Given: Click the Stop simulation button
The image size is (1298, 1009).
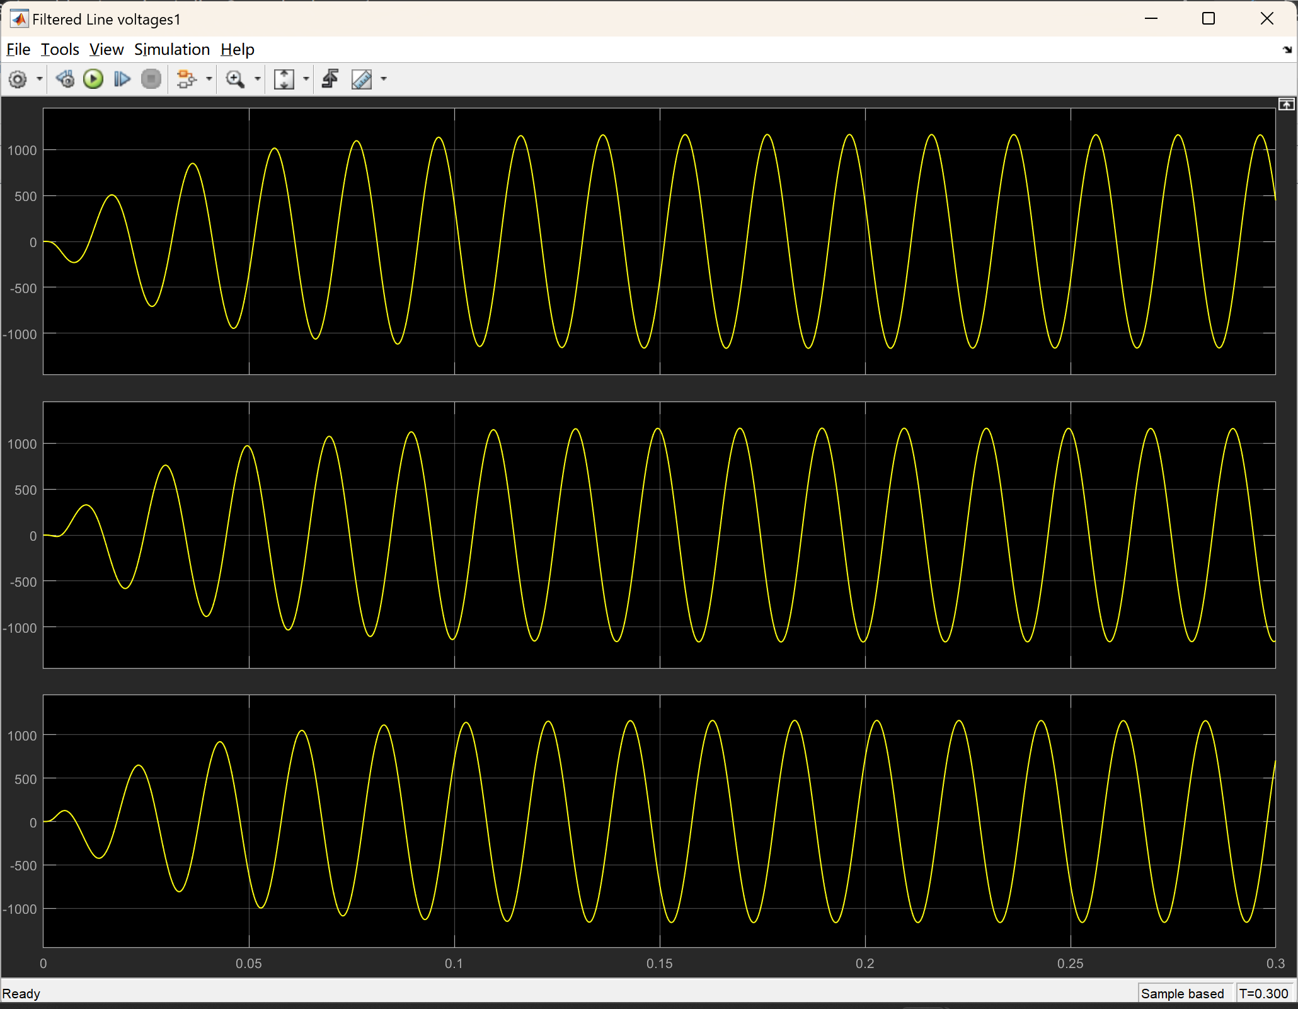Looking at the screenshot, I should 151,79.
